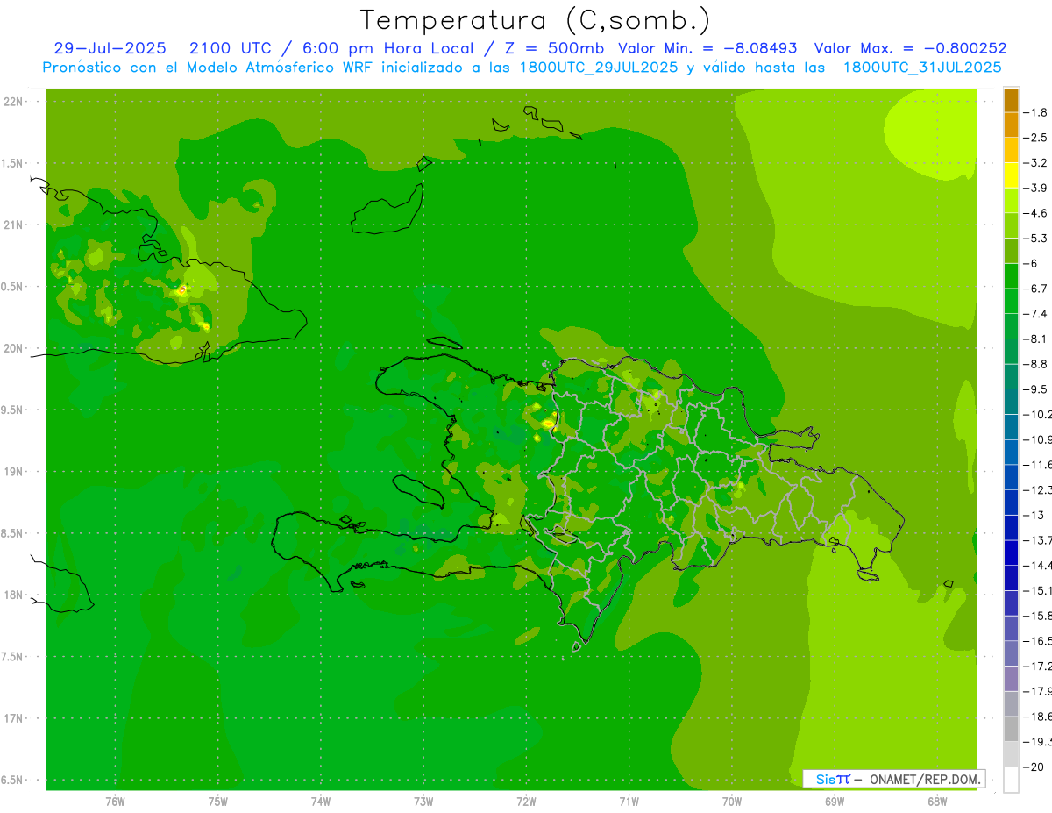1052x813 pixels.
Task: Click the "74W" longitude axis label
Action: click(x=321, y=801)
